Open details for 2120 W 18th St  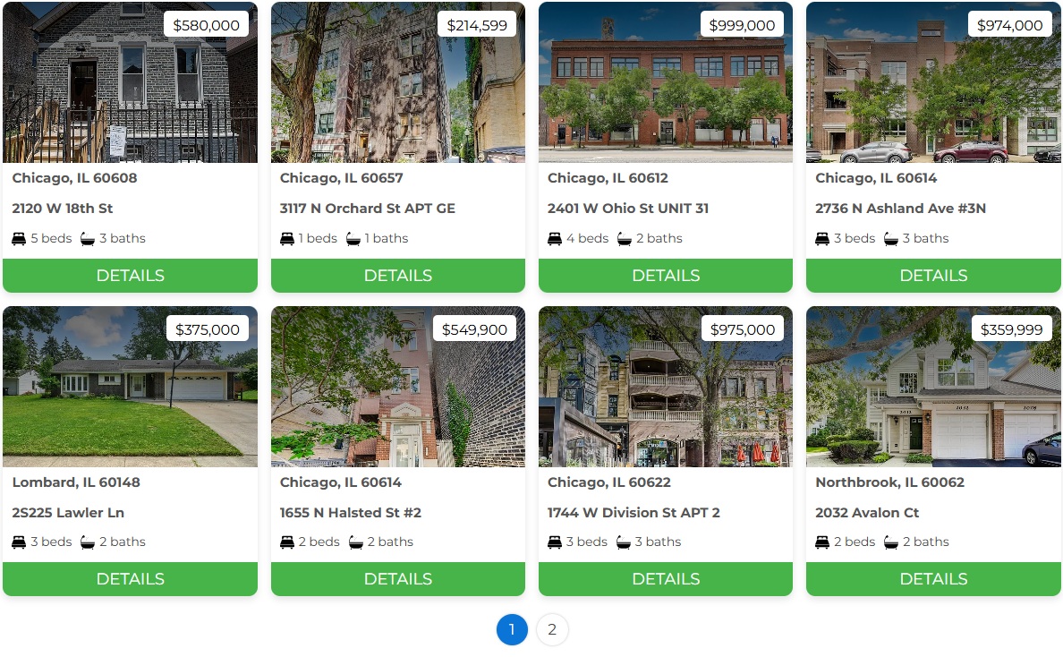pos(130,276)
